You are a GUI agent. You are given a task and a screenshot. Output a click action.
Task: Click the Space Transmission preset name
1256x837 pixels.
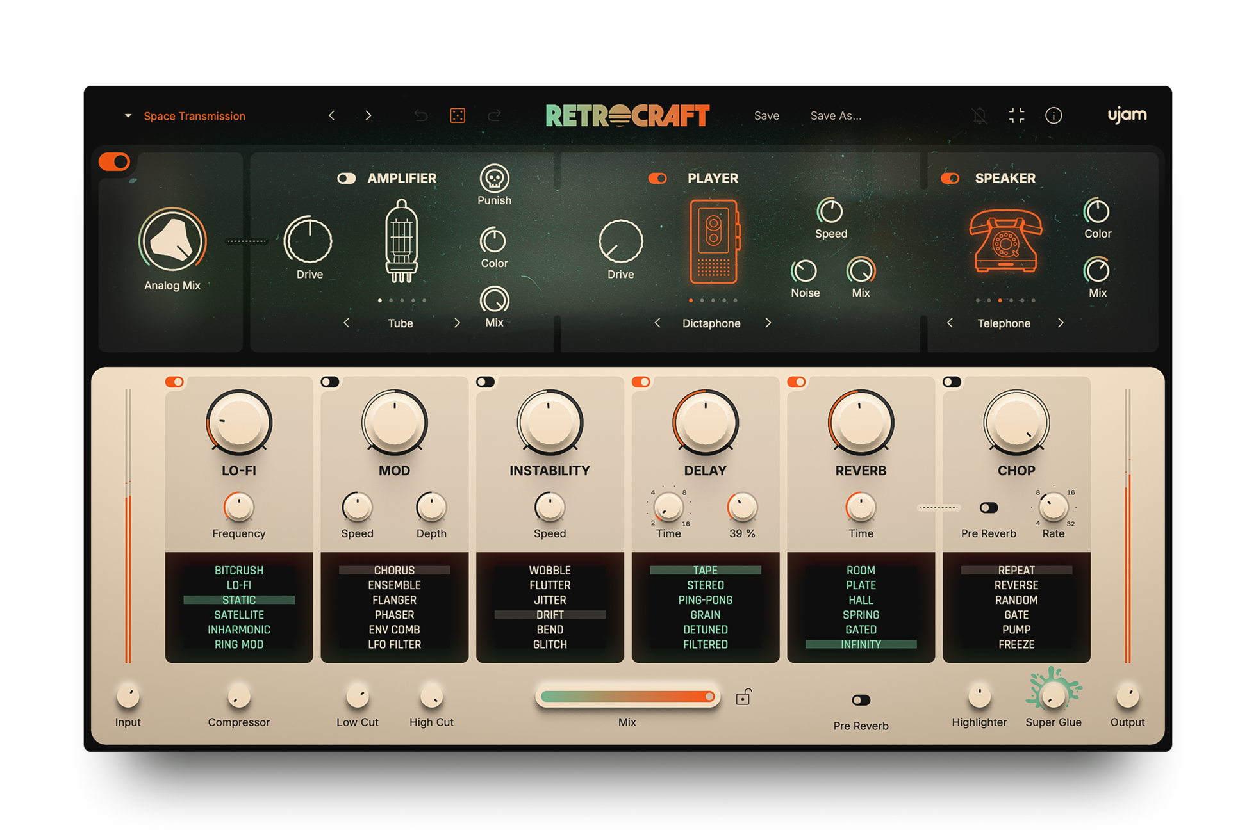click(194, 116)
